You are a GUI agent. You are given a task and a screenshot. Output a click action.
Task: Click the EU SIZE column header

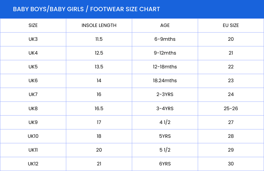(x=231, y=25)
